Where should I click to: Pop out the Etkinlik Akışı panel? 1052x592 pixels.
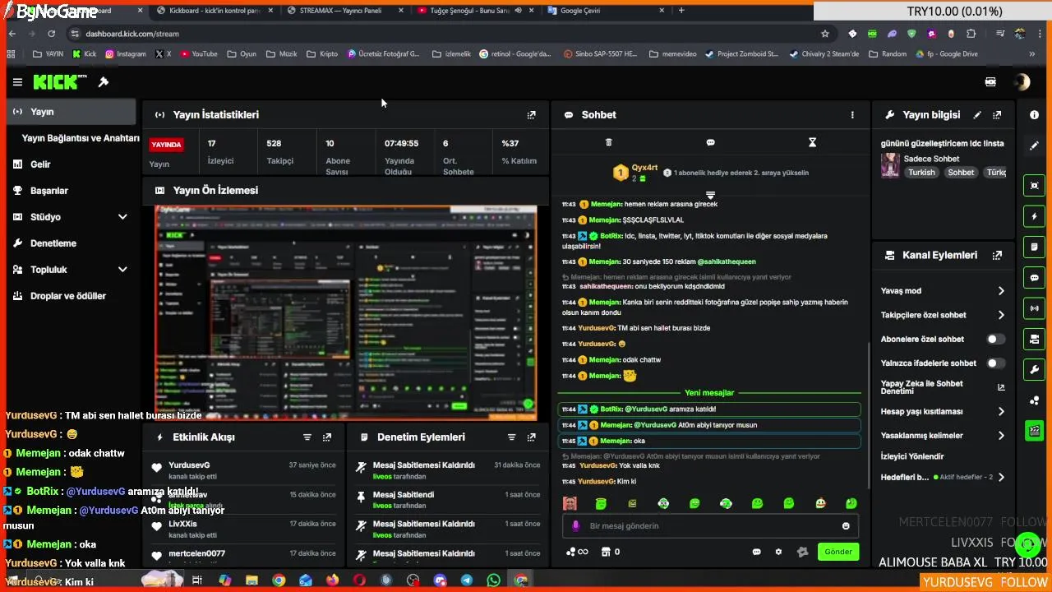tap(327, 437)
